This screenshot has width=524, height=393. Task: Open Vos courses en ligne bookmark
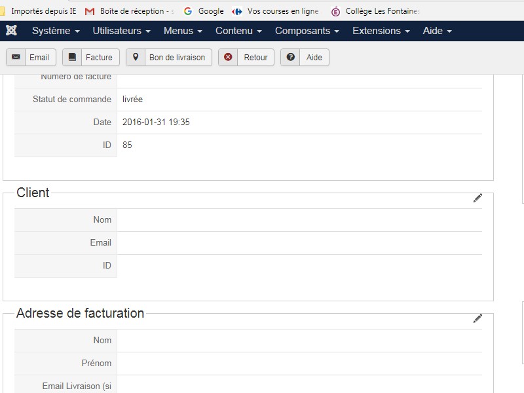coord(283,11)
